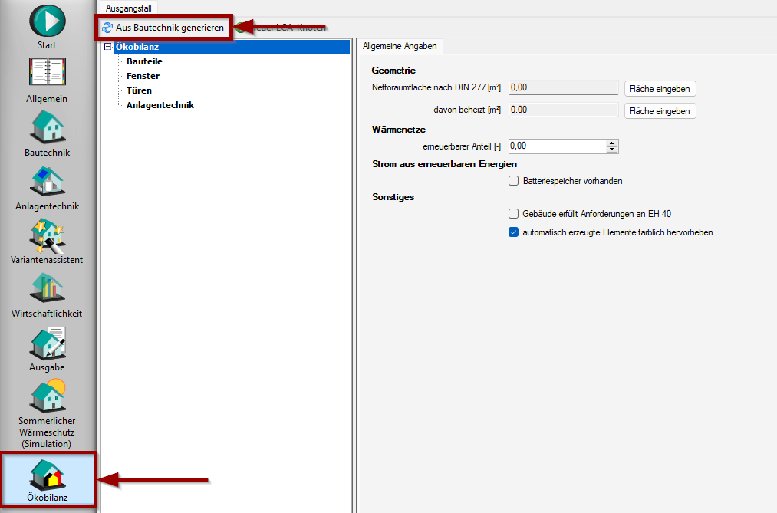Enable Batteriespeicher vorhanden checkbox

pos(514,181)
